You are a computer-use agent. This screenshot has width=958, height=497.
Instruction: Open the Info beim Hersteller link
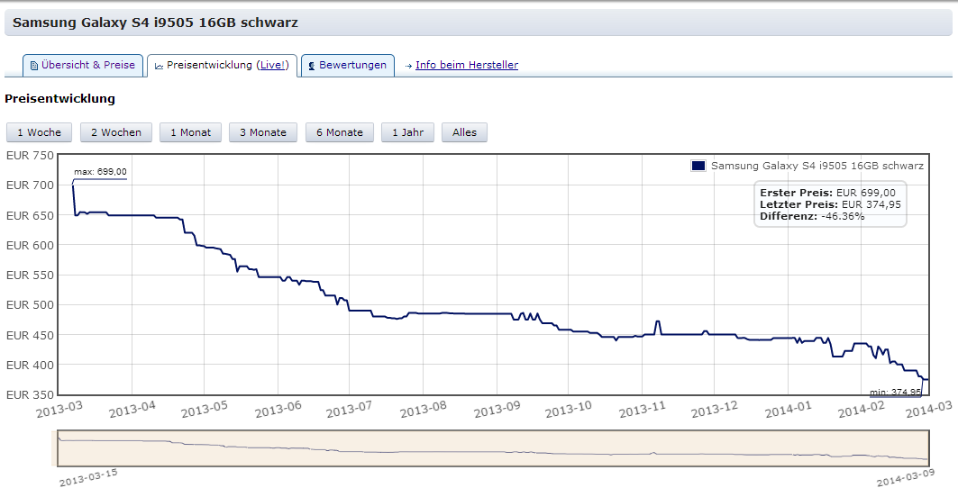coord(466,65)
